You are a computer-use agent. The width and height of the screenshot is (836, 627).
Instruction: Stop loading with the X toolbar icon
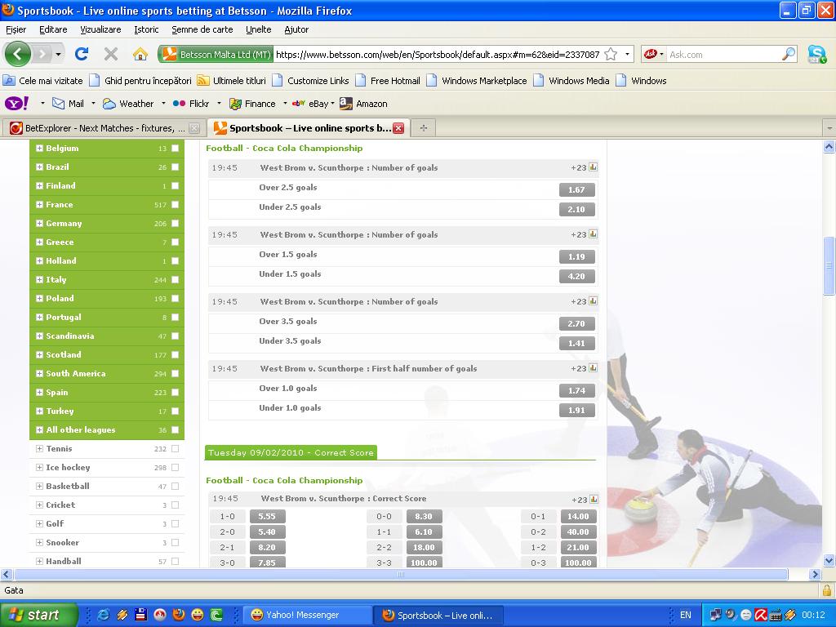point(111,54)
